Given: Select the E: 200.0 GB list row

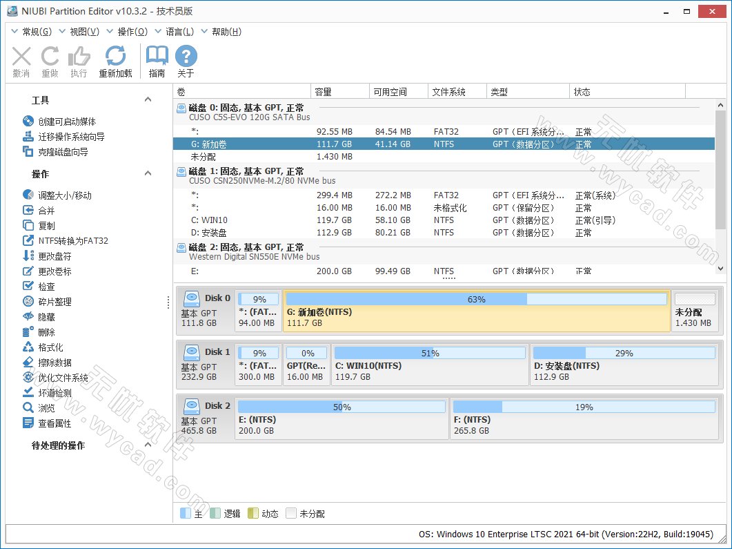Looking at the screenshot, I should pyautogui.click(x=444, y=271).
